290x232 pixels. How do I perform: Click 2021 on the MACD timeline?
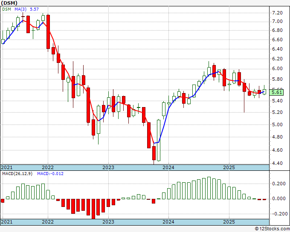pyautogui.click(x=7, y=222)
